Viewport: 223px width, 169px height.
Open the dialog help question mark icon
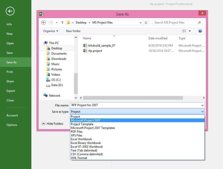(x=200, y=31)
